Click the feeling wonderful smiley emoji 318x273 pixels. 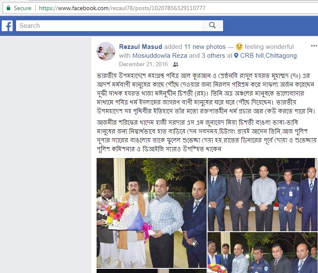pos(239,47)
